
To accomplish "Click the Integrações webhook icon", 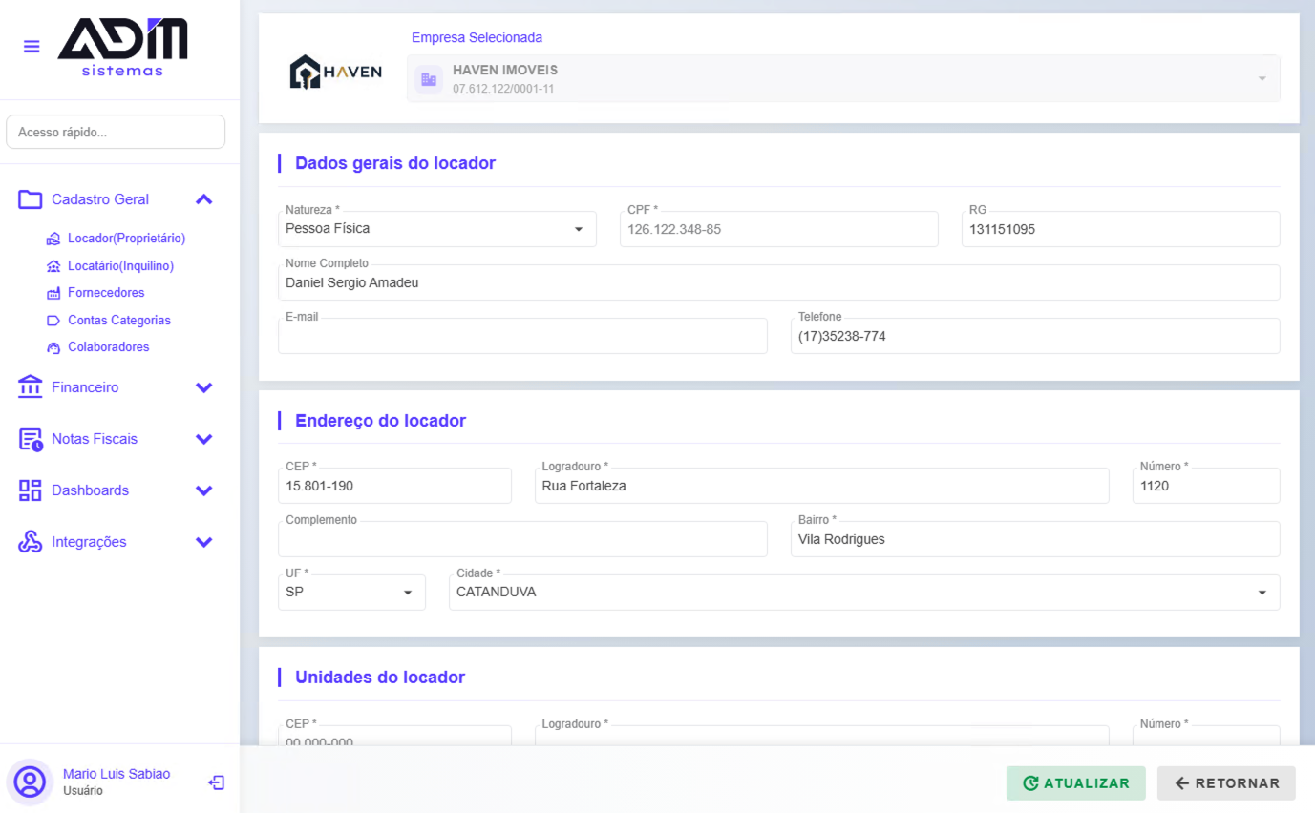I will coord(31,542).
